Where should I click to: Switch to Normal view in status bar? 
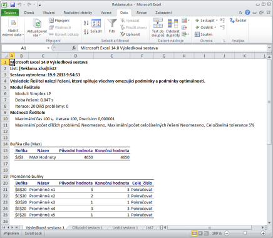point(194,233)
